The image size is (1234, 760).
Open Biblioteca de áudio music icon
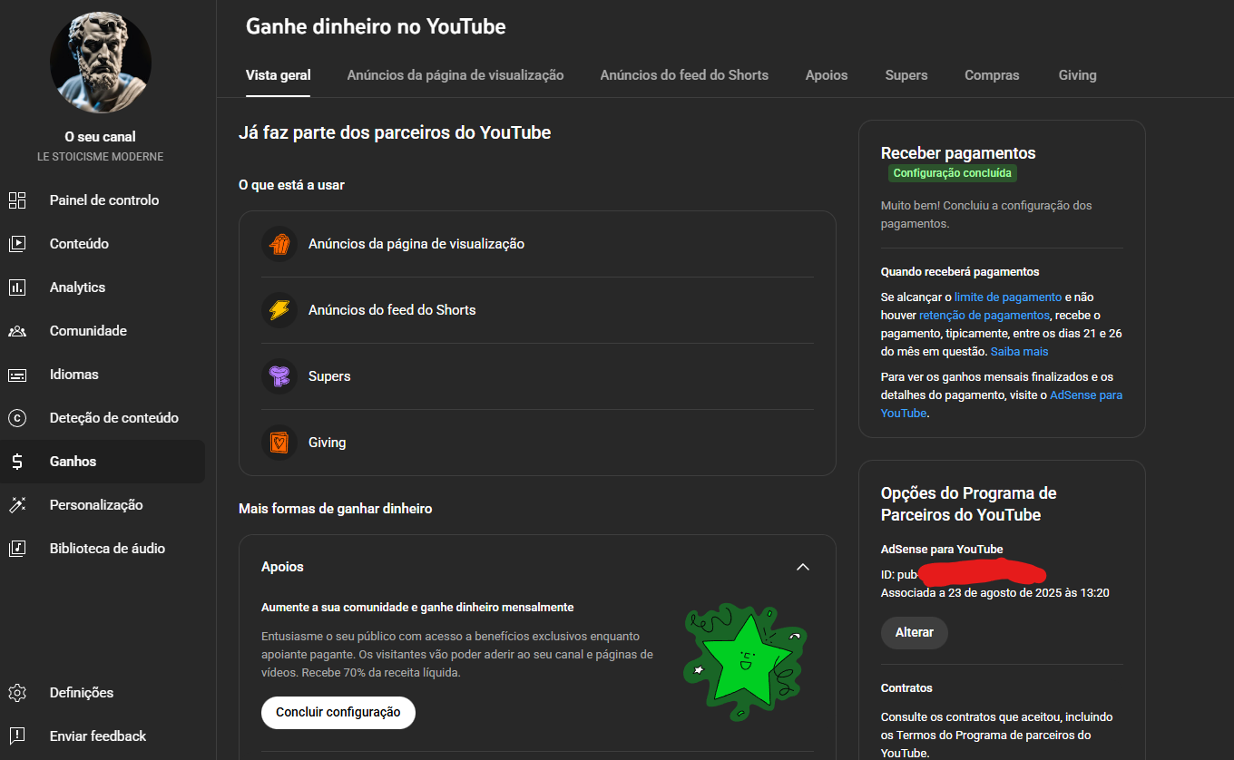coord(17,549)
